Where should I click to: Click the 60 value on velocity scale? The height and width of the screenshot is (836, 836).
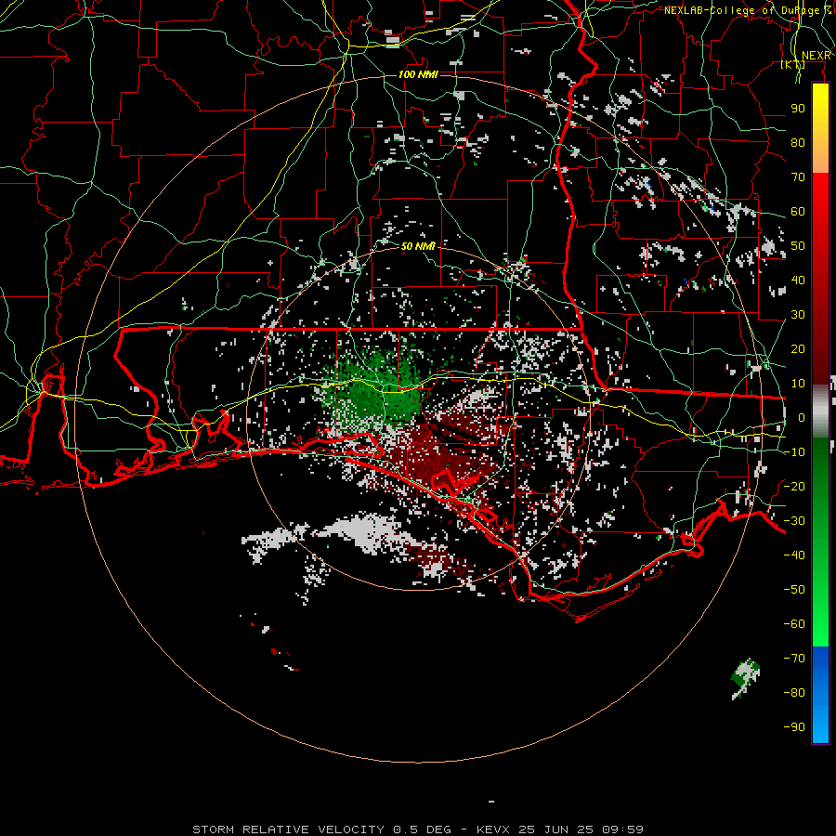click(798, 211)
